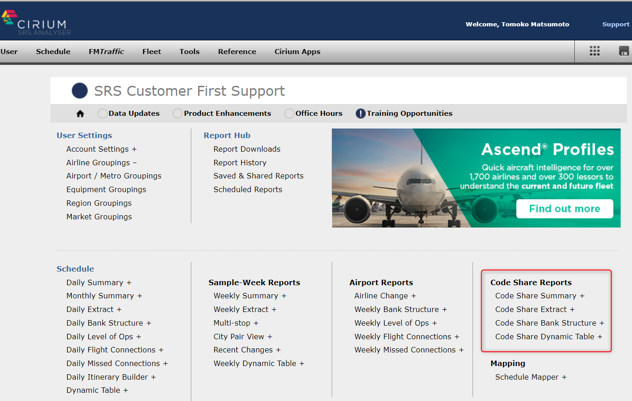Expand Recent Changes
This screenshot has height=401, width=632.
coord(247,350)
